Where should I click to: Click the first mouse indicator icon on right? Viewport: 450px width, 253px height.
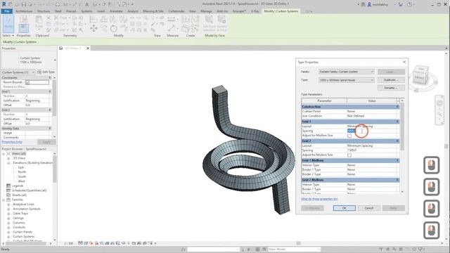click(431, 165)
